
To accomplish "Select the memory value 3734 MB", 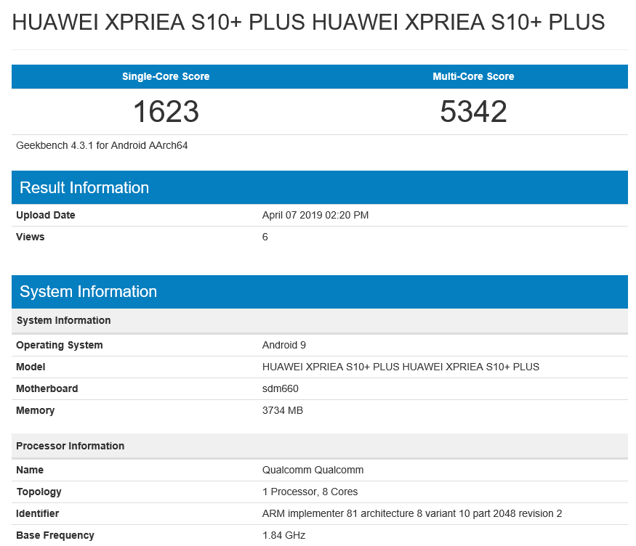I will (x=283, y=411).
